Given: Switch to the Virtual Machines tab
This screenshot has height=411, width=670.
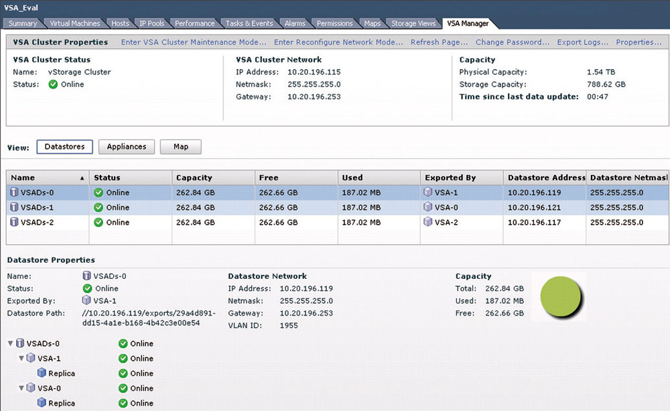Looking at the screenshot, I should 75,23.
